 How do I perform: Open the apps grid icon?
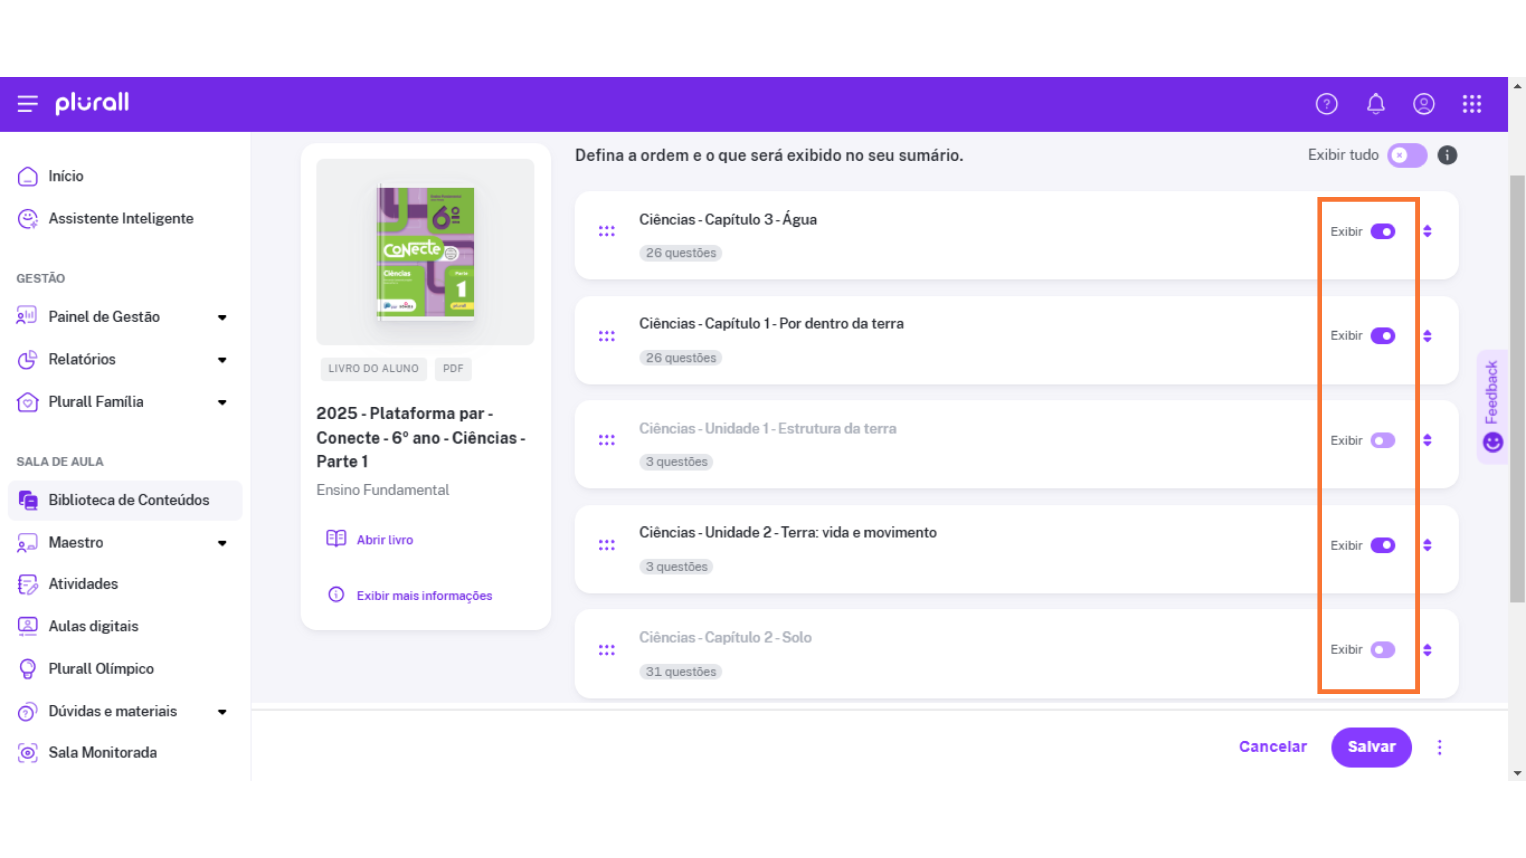point(1472,104)
